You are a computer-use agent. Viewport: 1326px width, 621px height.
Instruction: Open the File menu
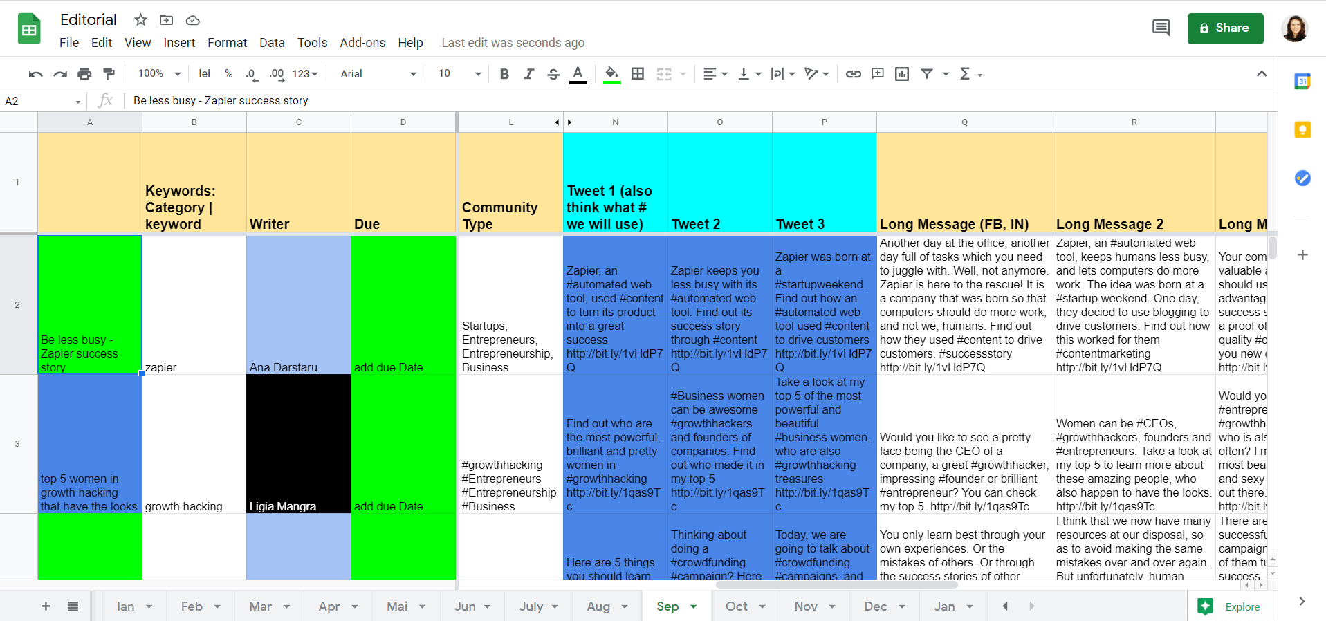[69, 43]
